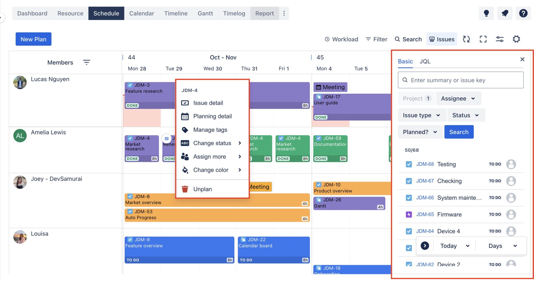Open the Workload view icon
Screen dimensions: 534x281
tap(342, 39)
